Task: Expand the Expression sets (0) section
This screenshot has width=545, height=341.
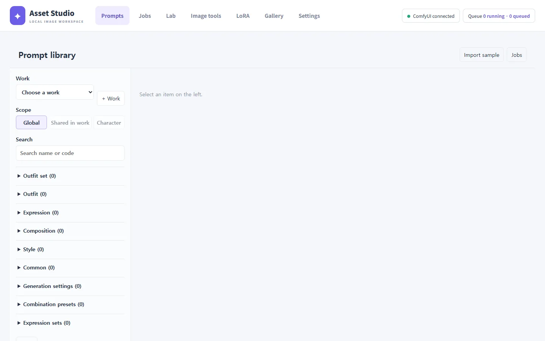Action: pyautogui.click(x=70, y=323)
